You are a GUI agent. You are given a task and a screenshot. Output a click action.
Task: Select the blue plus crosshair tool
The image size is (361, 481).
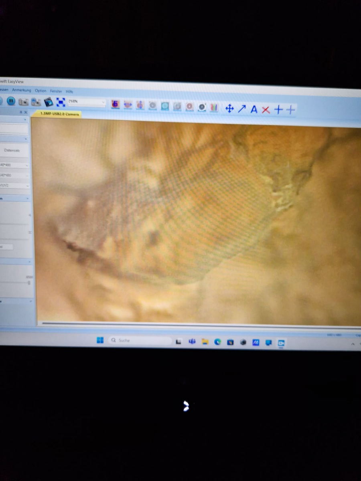[x=278, y=109]
